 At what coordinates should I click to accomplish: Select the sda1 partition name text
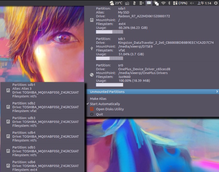[x=122, y=8]
